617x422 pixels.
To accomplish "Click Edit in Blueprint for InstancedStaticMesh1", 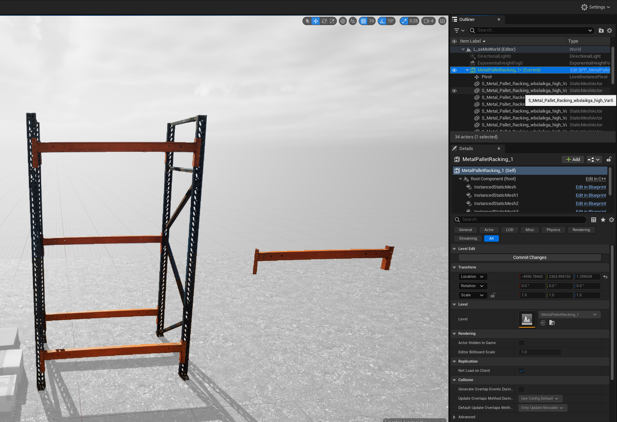I will click(591, 195).
